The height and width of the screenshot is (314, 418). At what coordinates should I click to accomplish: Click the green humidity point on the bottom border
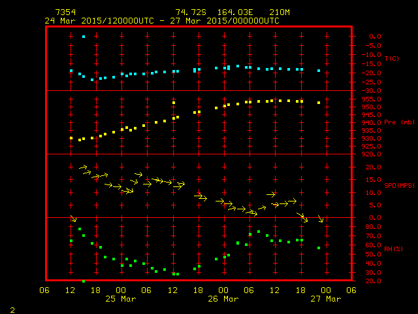84,281
